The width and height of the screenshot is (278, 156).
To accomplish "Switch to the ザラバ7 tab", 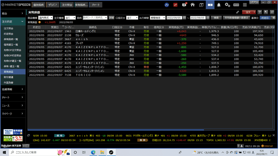I will pyautogui.click(x=53, y=5).
